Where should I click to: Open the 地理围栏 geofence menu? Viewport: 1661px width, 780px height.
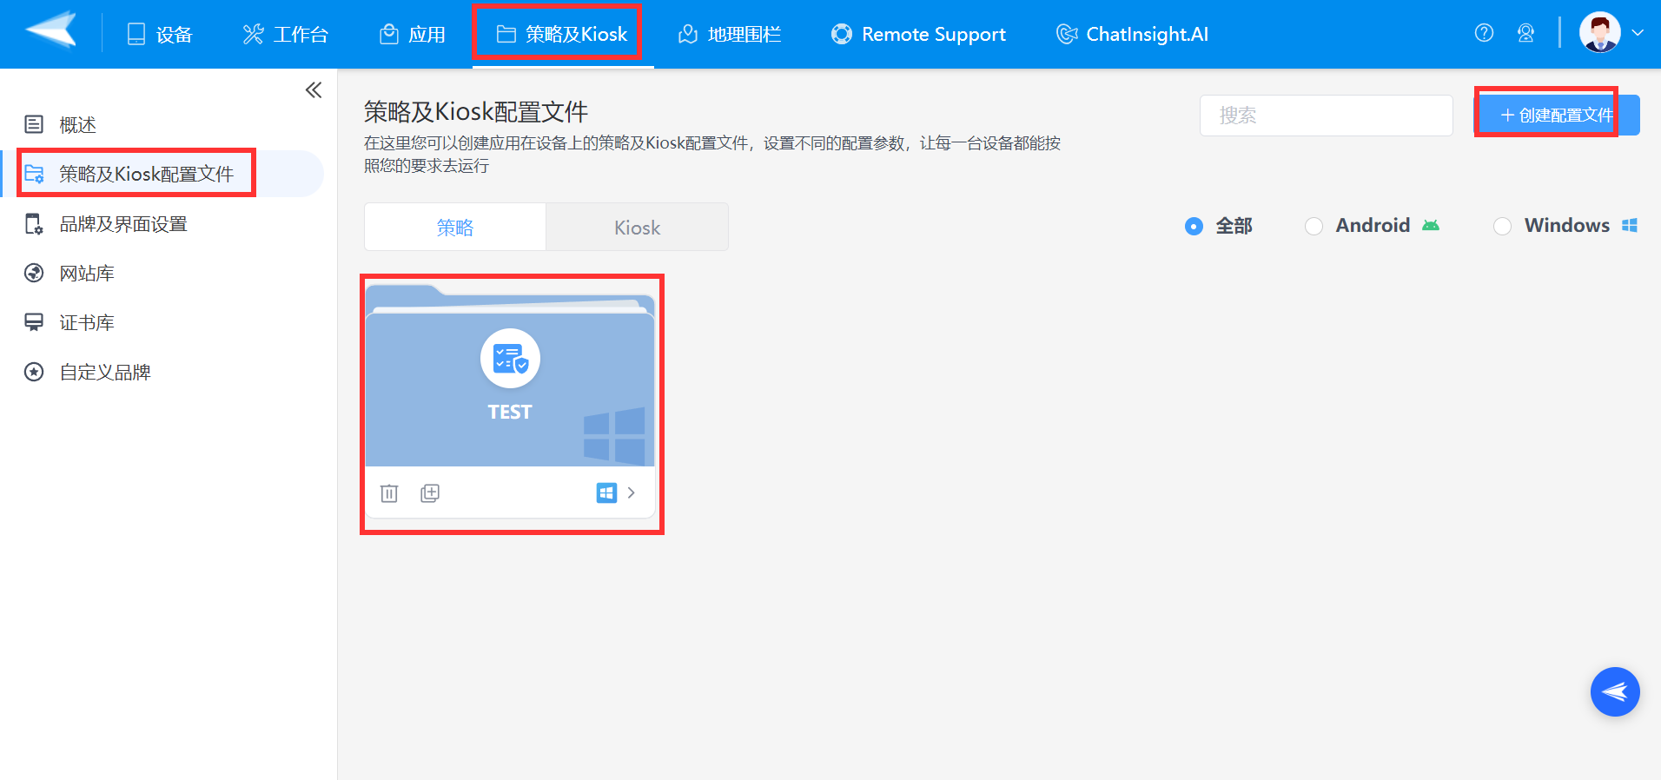(730, 35)
